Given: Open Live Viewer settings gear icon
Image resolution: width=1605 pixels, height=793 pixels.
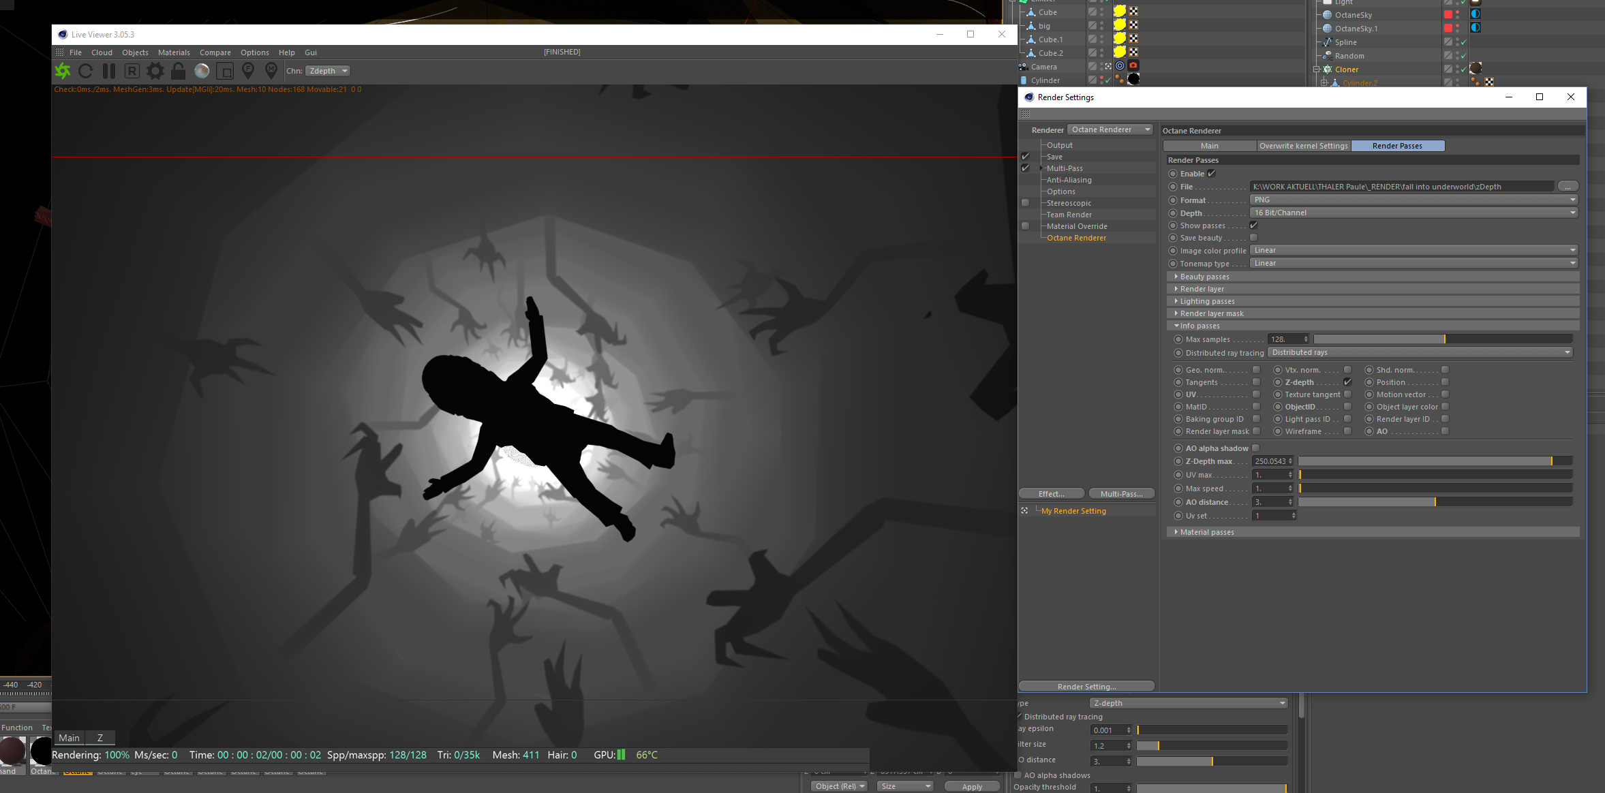Looking at the screenshot, I should tap(155, 71).
